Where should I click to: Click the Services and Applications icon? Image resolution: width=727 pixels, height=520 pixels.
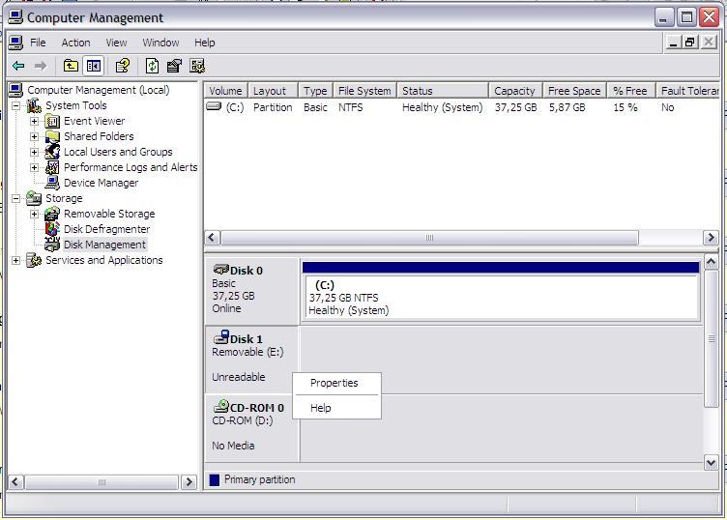pyautogui.click(x=34, y=260)
